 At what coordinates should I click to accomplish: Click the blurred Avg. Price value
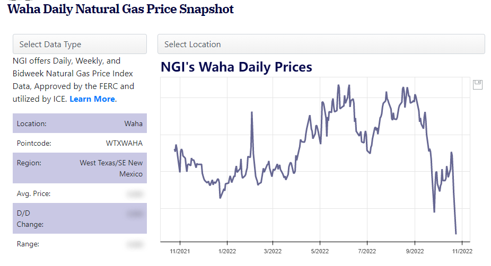135,194
